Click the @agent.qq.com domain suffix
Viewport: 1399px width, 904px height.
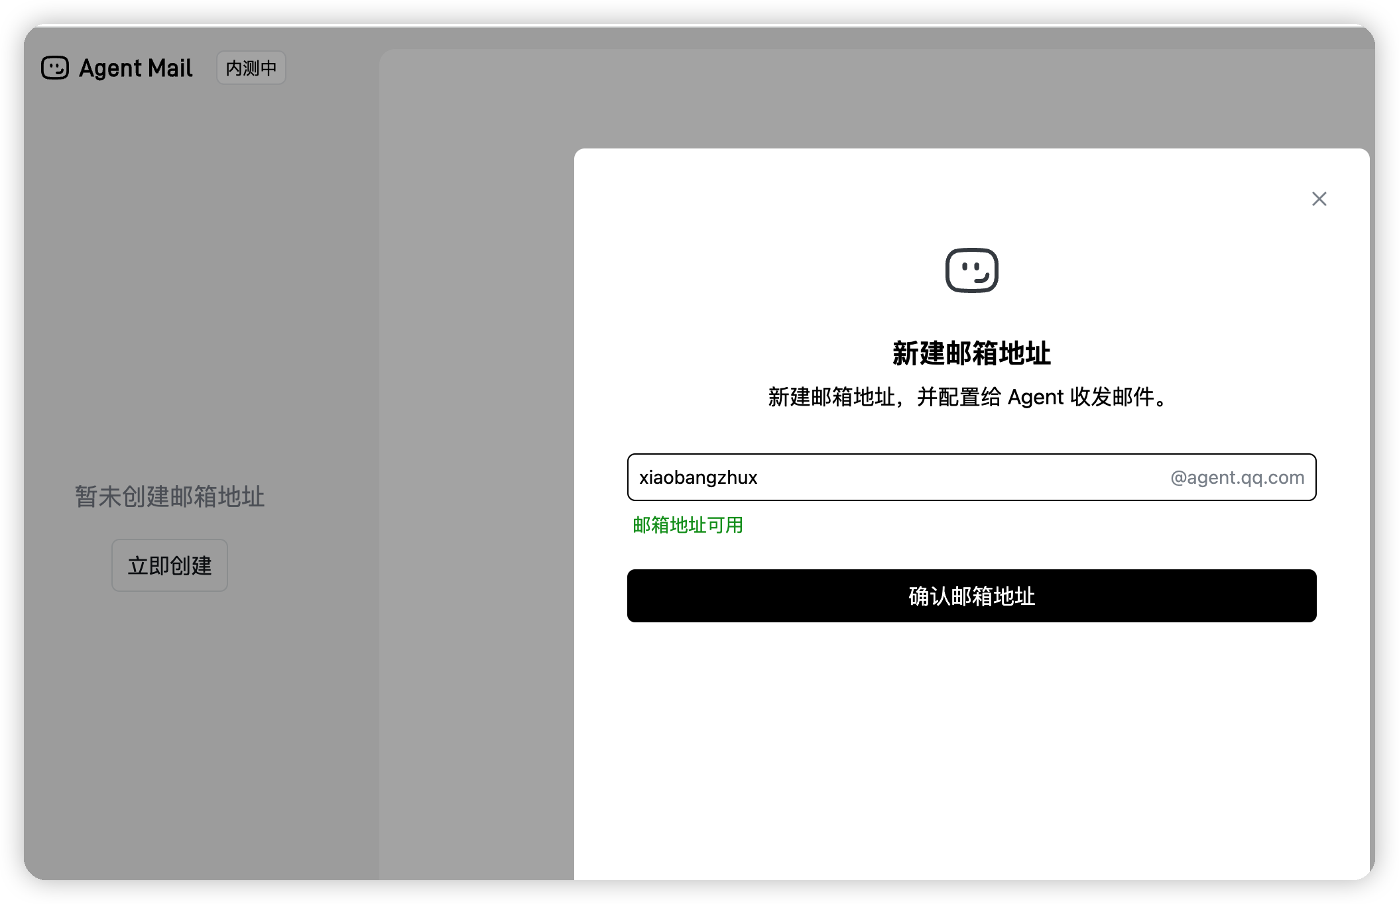tap(1237, 477)
